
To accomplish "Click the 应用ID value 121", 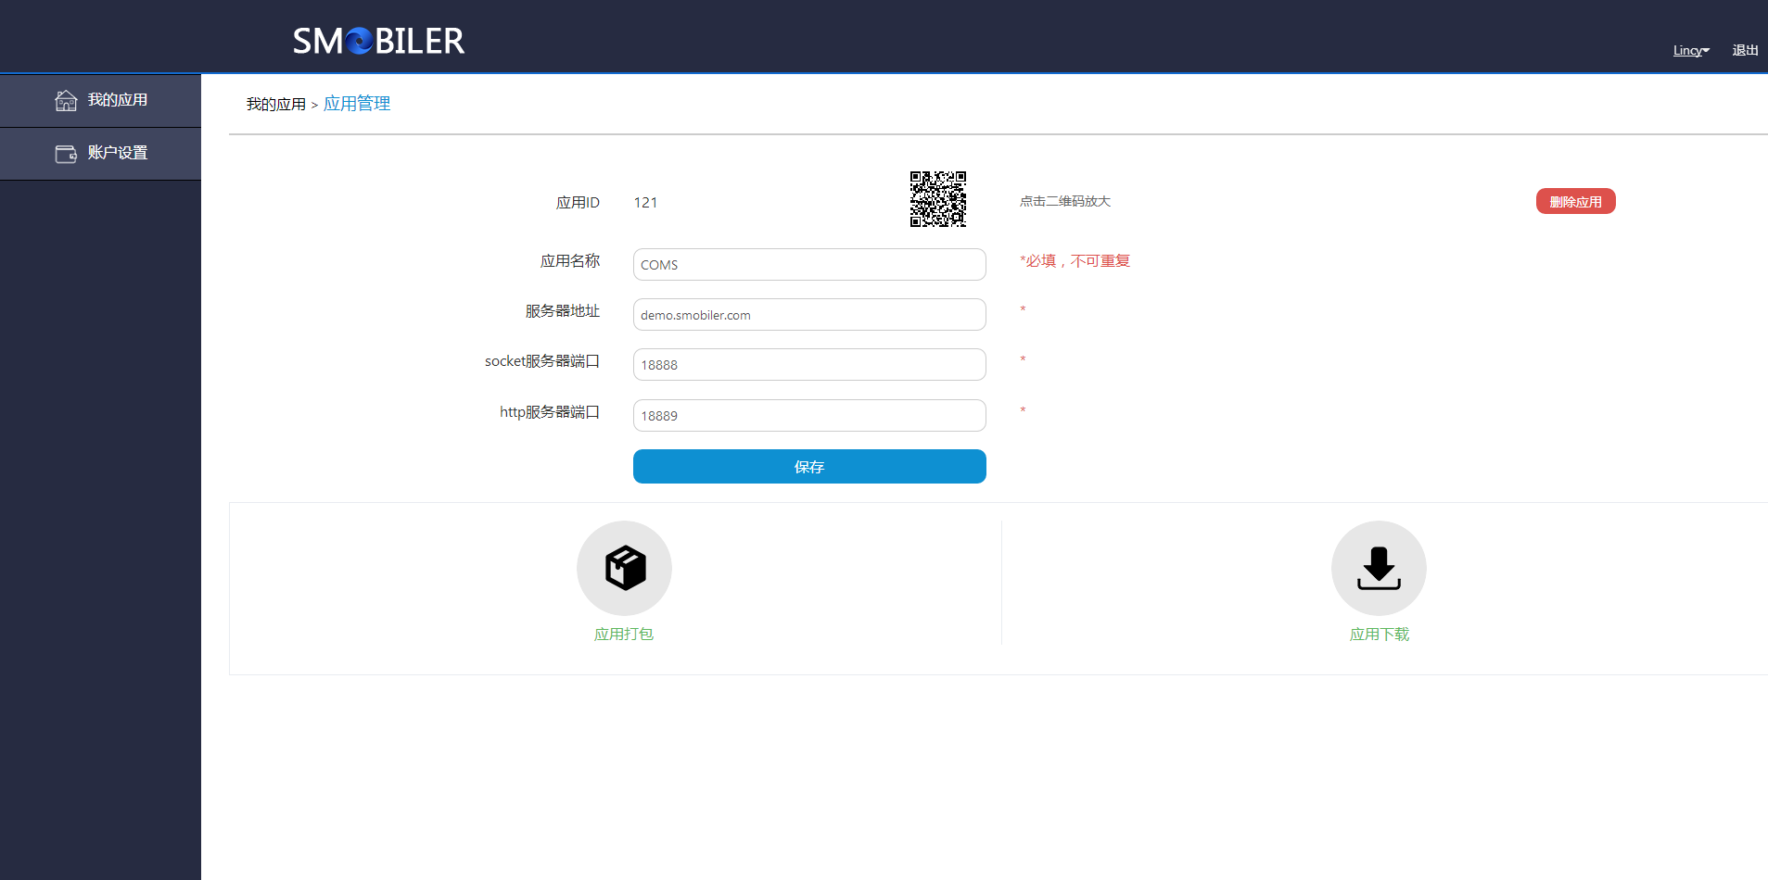I will click(645, 202).
